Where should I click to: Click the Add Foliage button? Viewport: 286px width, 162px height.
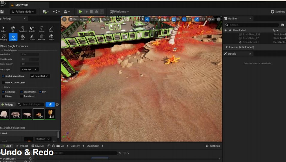[7, 104]
